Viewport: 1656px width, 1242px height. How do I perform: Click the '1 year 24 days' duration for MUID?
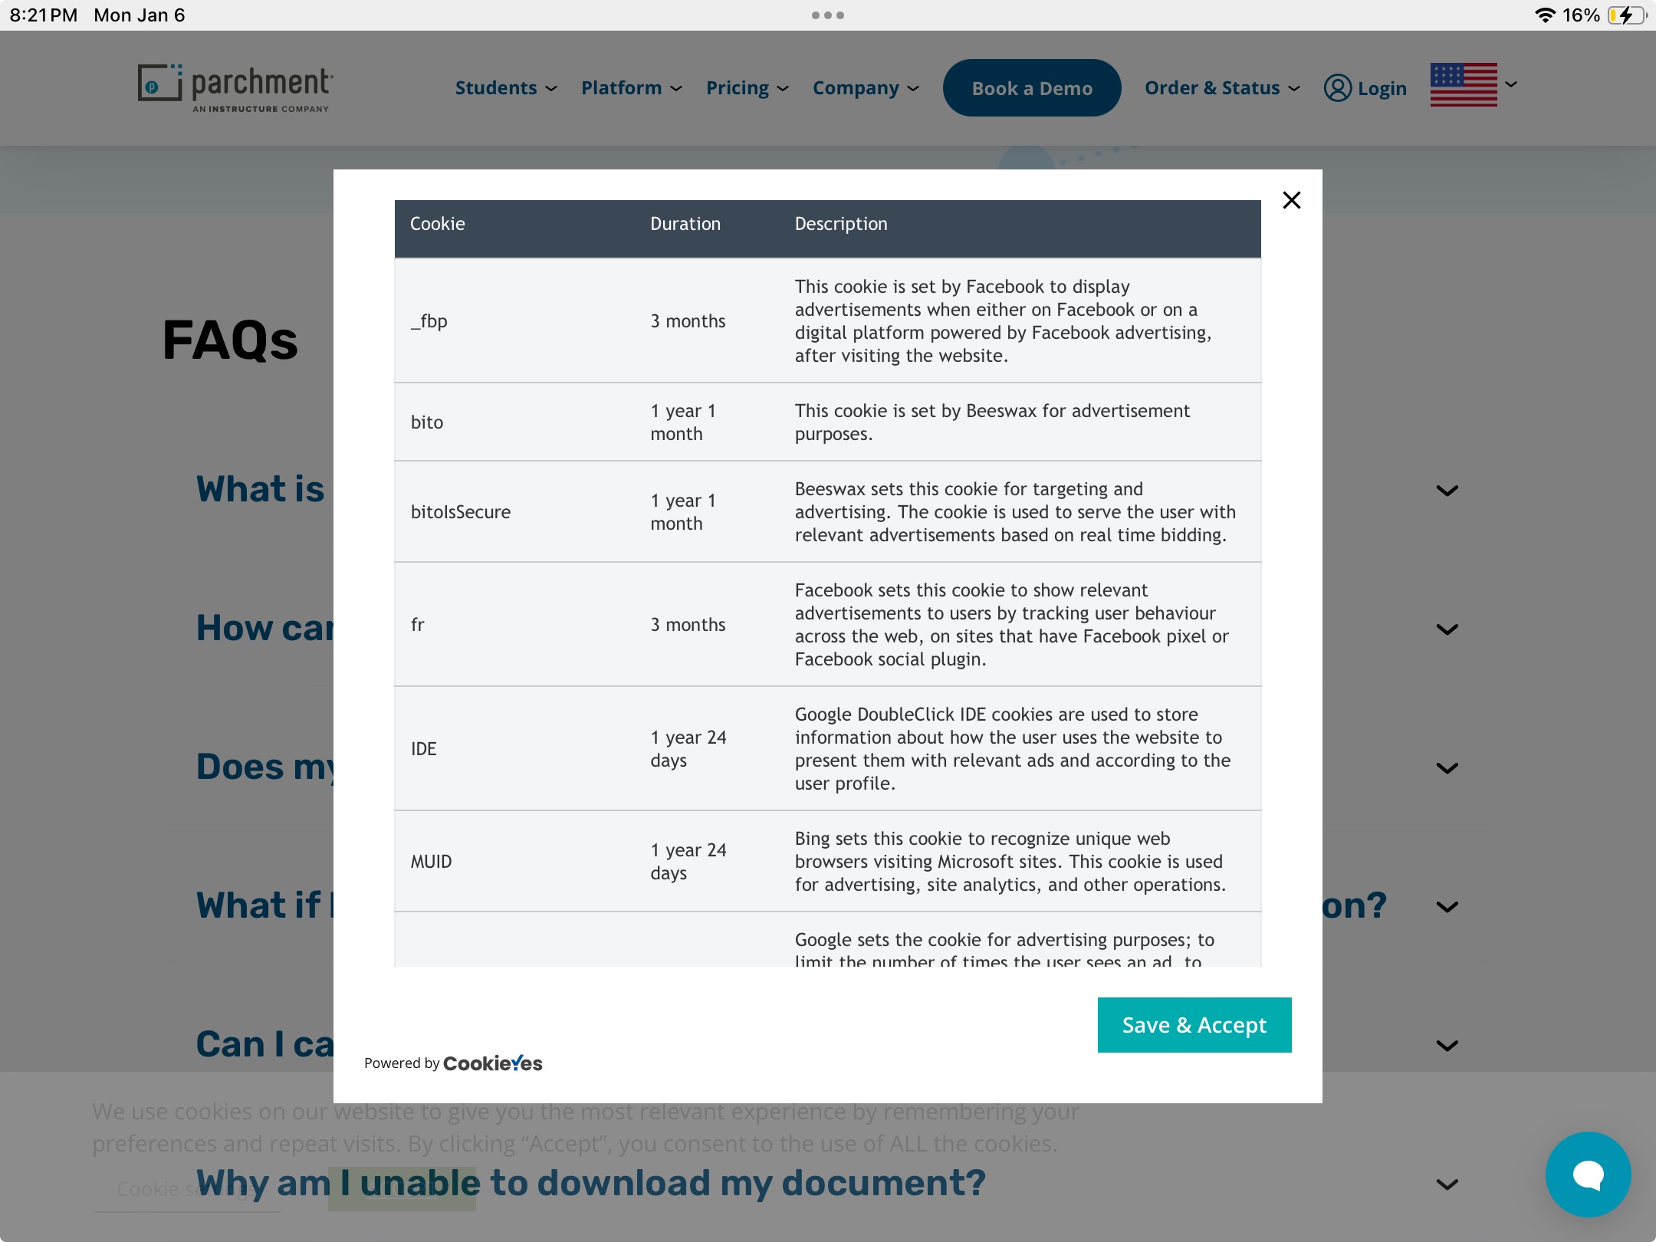(x=688, y=862)
